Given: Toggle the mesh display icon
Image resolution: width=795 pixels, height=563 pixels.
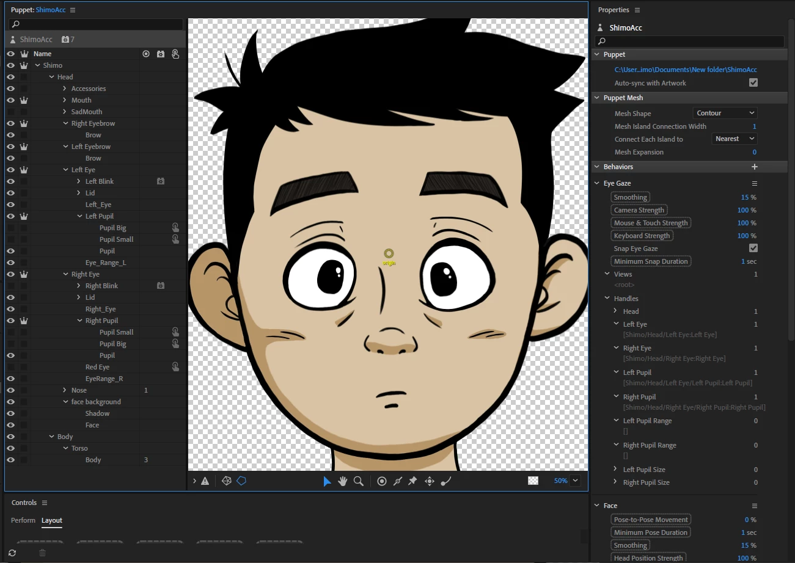Looking at the screenshot, I should (227, 481).
